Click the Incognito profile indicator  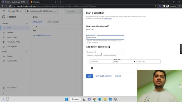[x=171, y=6]
